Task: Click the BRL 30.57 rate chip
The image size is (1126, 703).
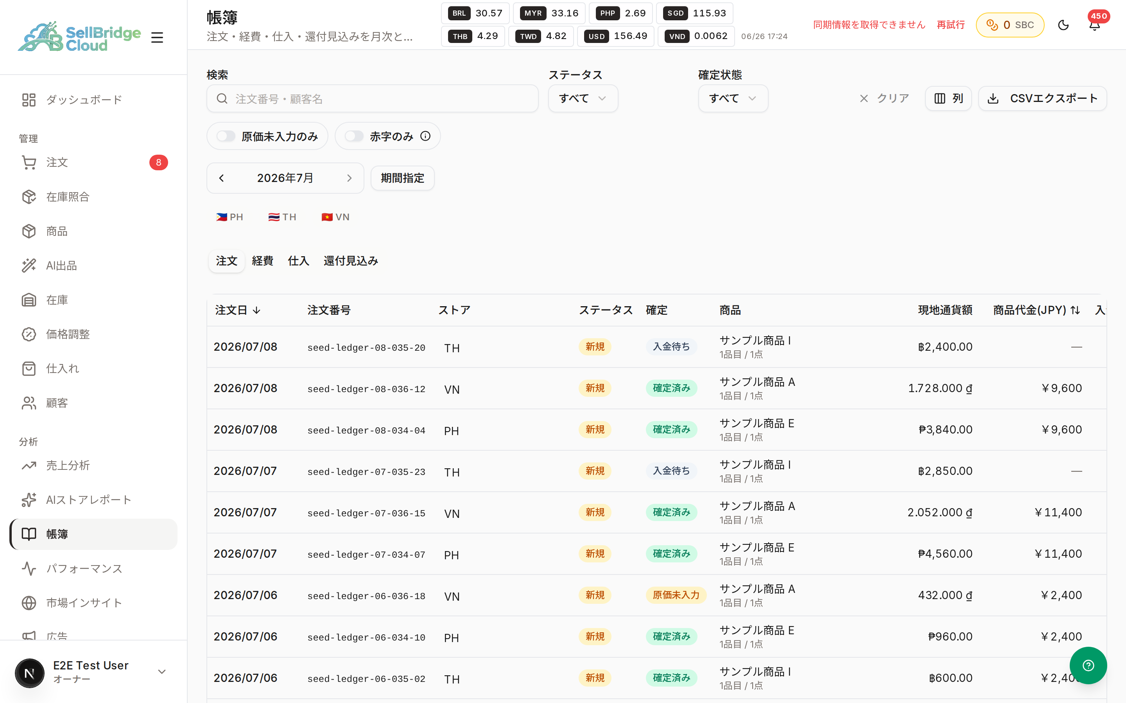Action: point(475,13)
